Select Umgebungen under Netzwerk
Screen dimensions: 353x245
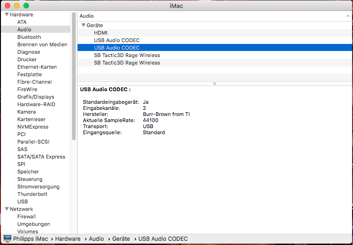(x=34, y=224)
